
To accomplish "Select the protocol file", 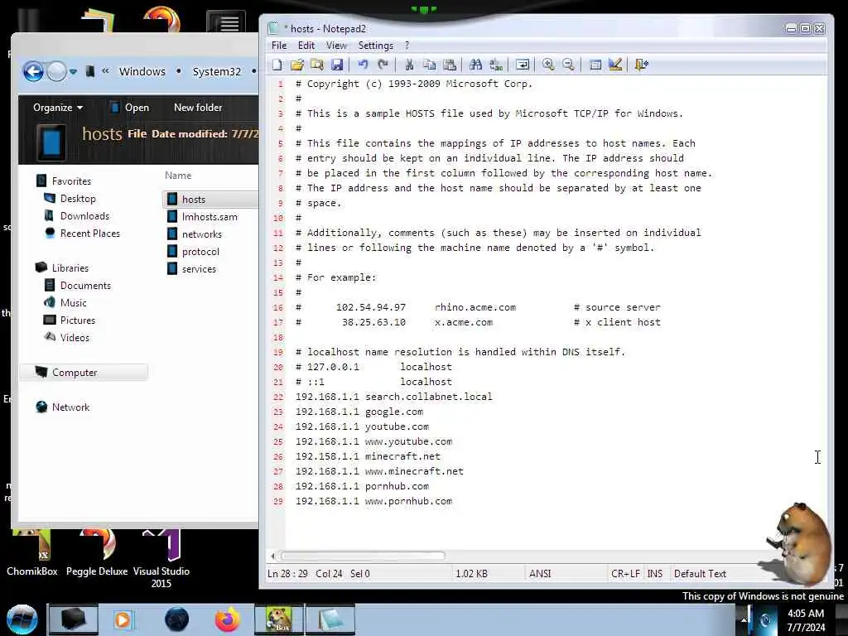I will coord(193,252).
